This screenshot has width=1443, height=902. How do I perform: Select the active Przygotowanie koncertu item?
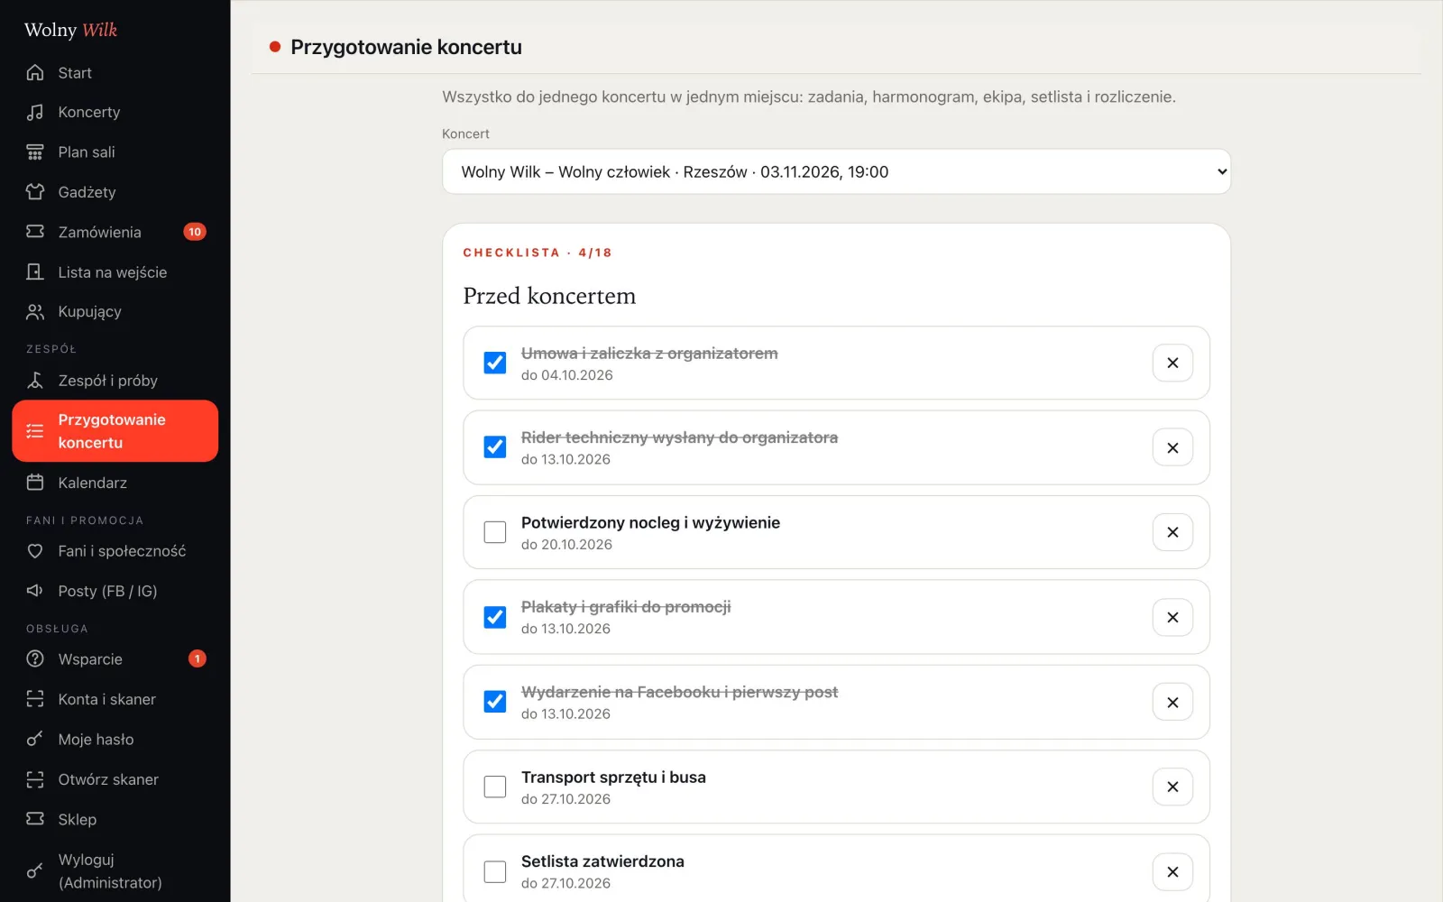click(x=115, y=431)
